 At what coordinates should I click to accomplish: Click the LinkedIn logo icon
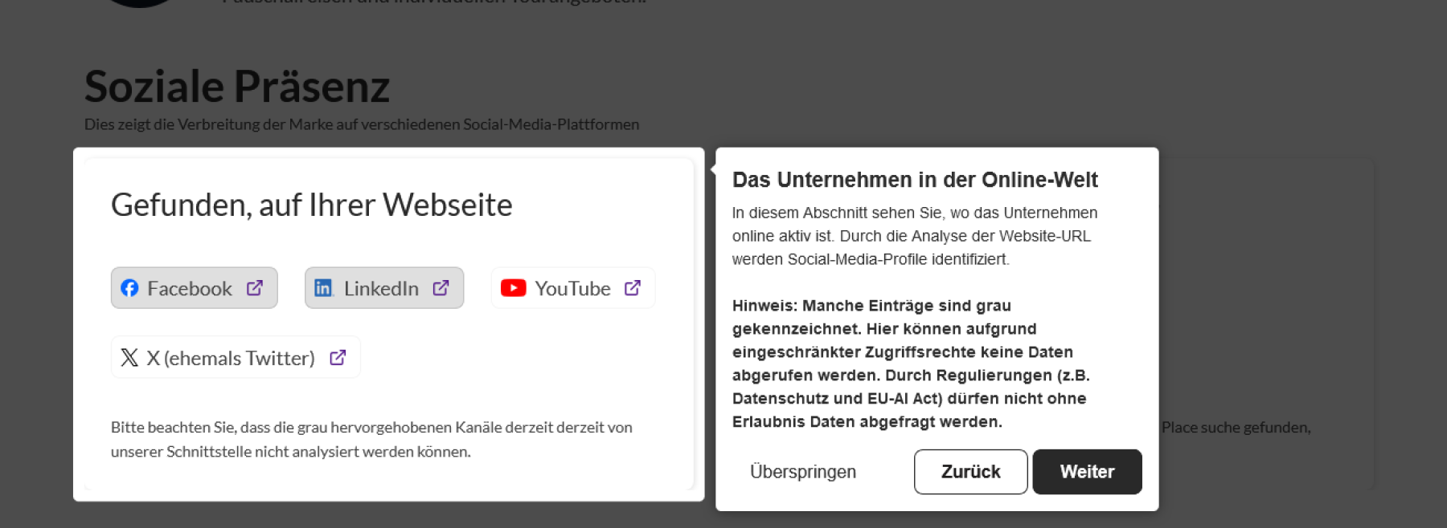pos(323,288)
